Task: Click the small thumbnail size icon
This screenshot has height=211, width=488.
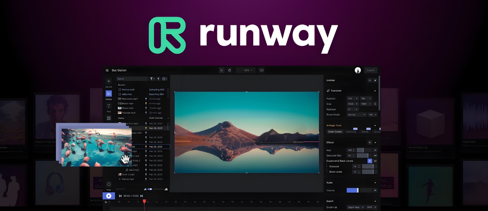Action: tap(145, 189)
